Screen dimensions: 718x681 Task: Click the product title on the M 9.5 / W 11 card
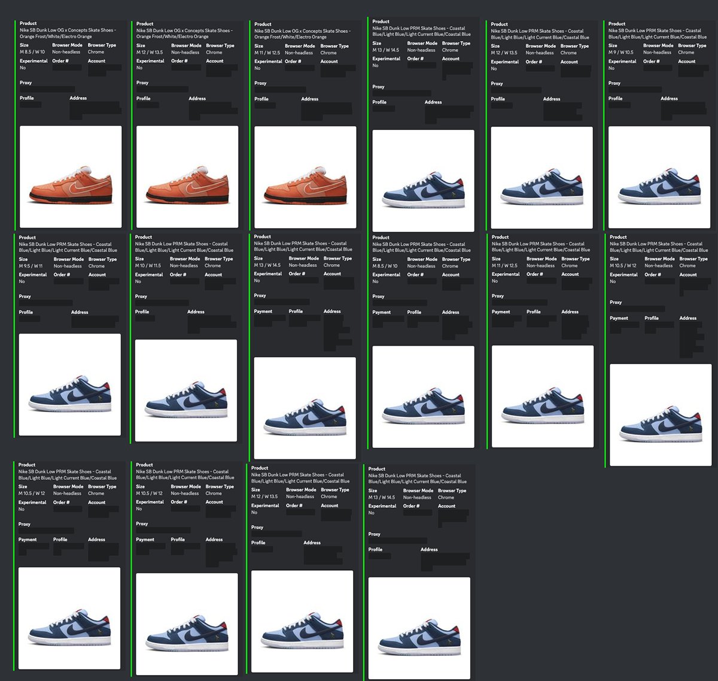coord(68,247)
